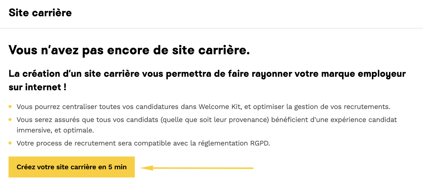This screenshot has width=423, height=187.
Task: Click the "Site carrière" page title
Action: pyautogui.click(x=40, y=13)
